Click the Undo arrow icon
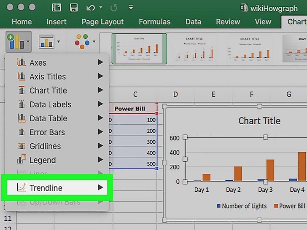The height and width of the screenshot is (230, 307). tap(90, 8)
